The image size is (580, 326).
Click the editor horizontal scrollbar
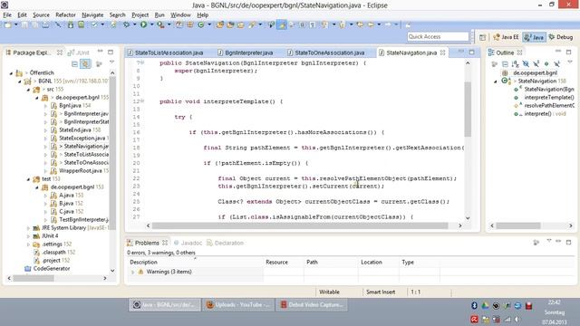point(300,225)
